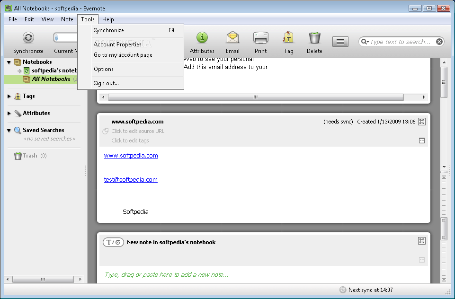Type text to search field click
455x299 pixels.
point(401,42)
